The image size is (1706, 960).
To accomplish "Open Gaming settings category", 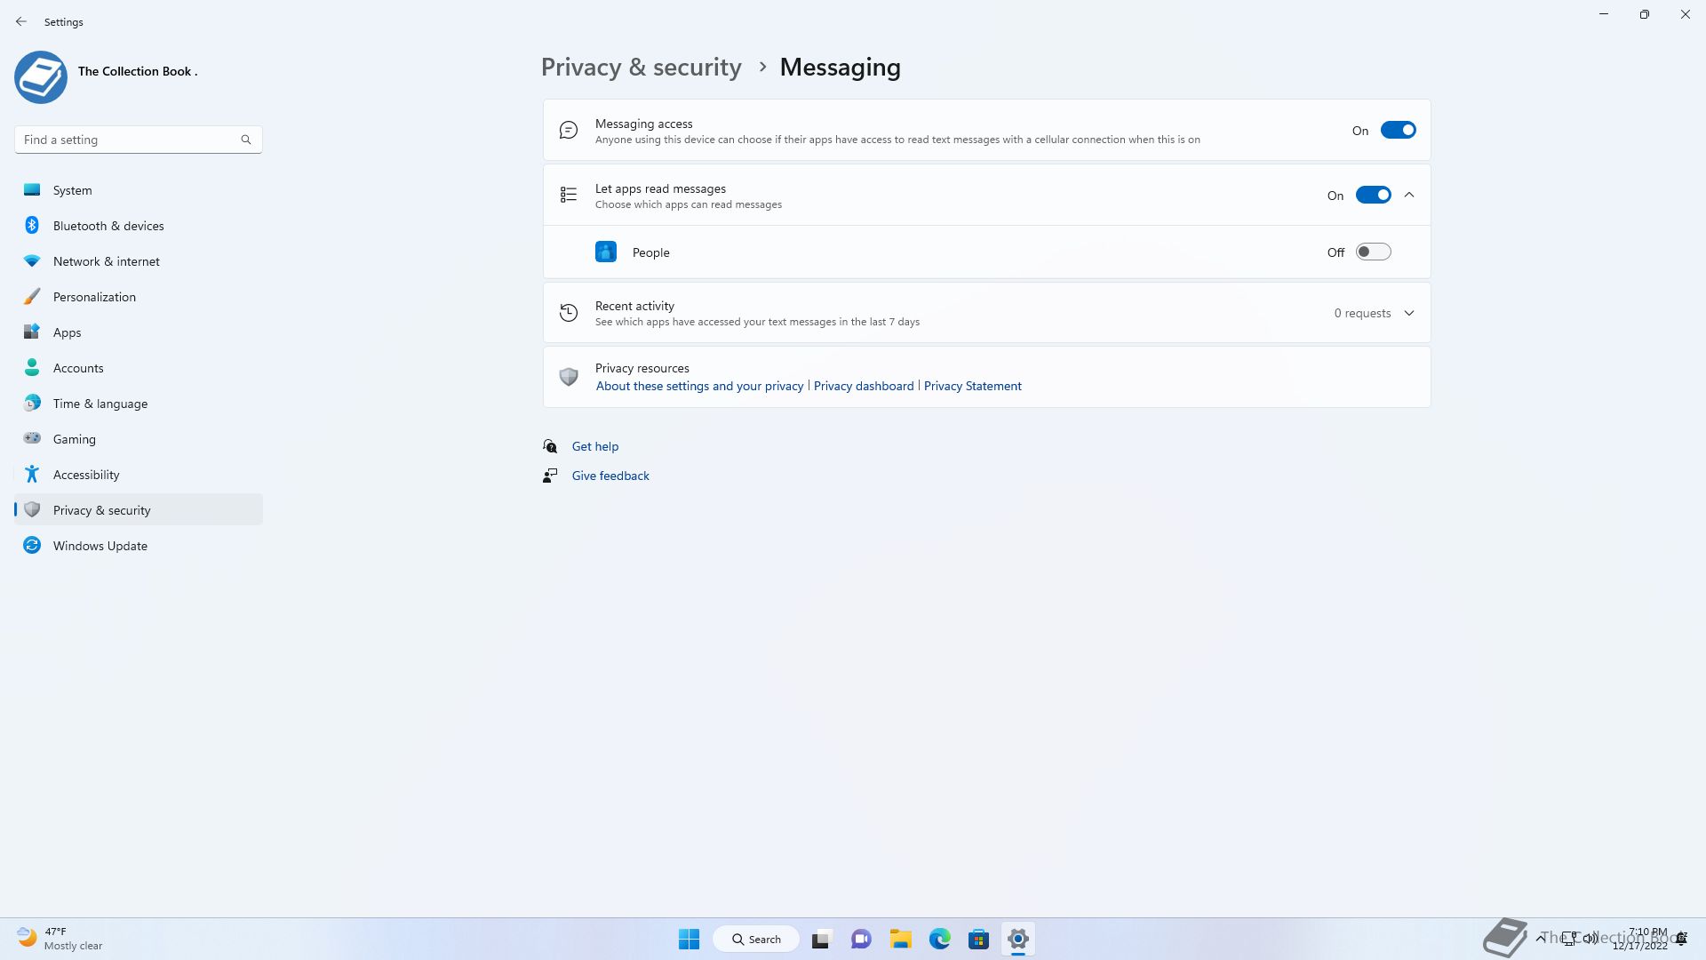I will coord(139,439).
